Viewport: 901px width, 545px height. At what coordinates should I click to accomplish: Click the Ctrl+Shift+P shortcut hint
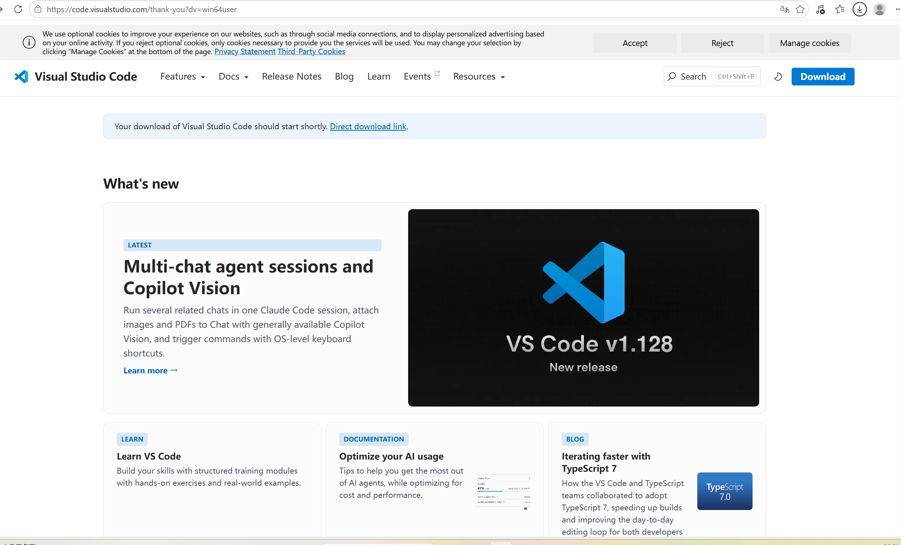click(x=736, y=76)
